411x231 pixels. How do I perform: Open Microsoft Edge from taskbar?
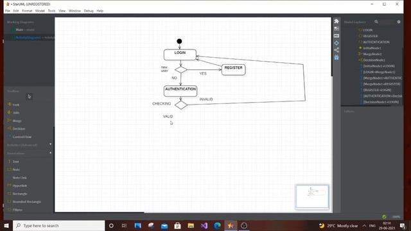coord(217,225)
